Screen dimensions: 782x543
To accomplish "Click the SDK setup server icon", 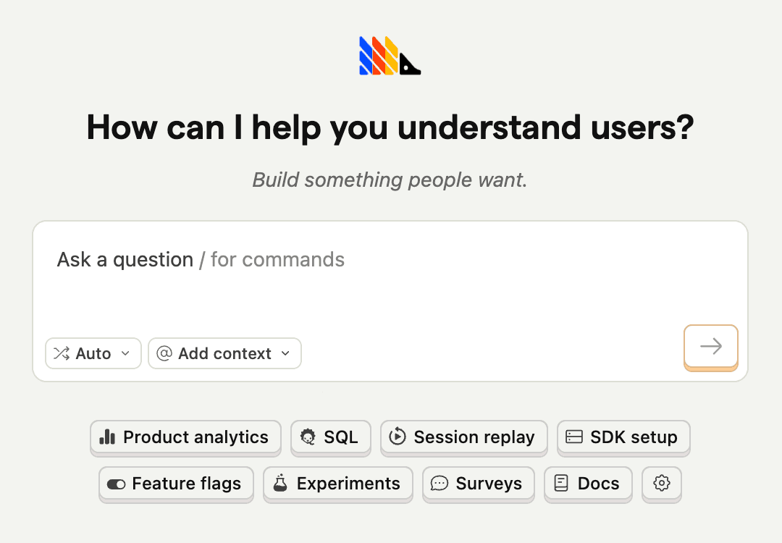I will pyautogui.click(x=574, y=437).
